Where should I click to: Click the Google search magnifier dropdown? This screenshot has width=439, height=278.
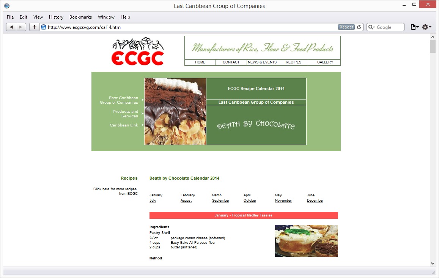pyautogui.click(x=371, y=27)
